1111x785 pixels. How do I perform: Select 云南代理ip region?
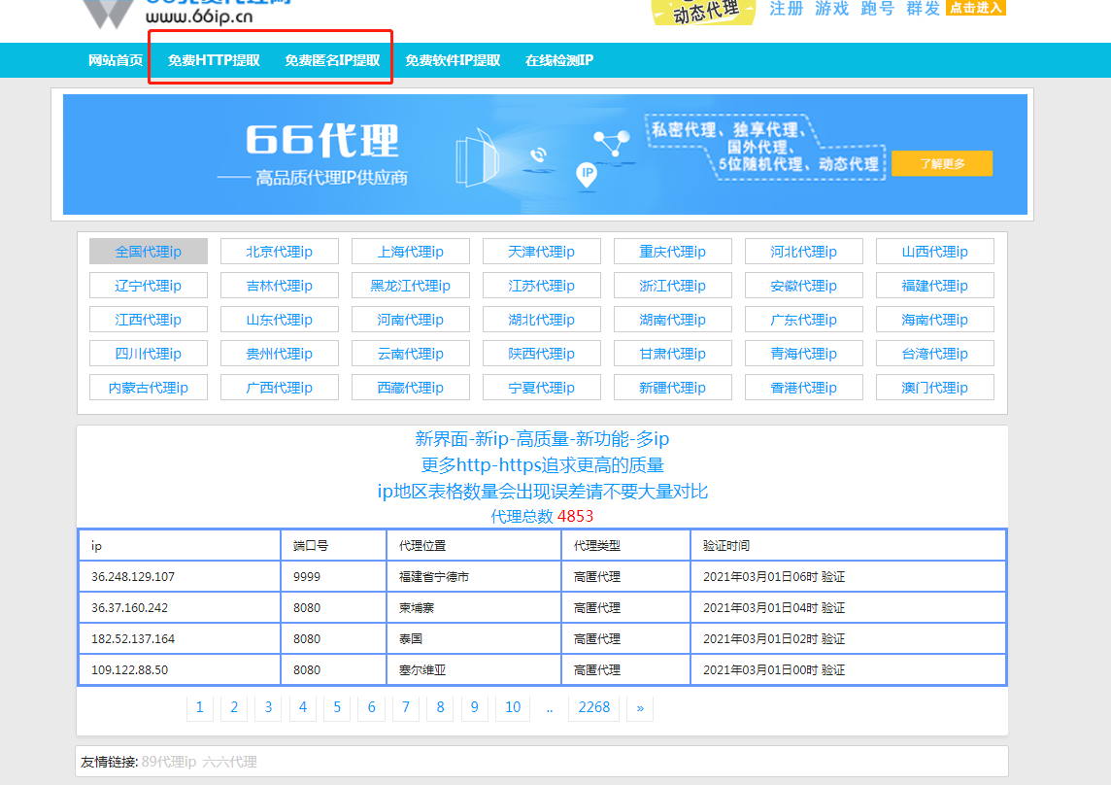click(x=410, y=353)
